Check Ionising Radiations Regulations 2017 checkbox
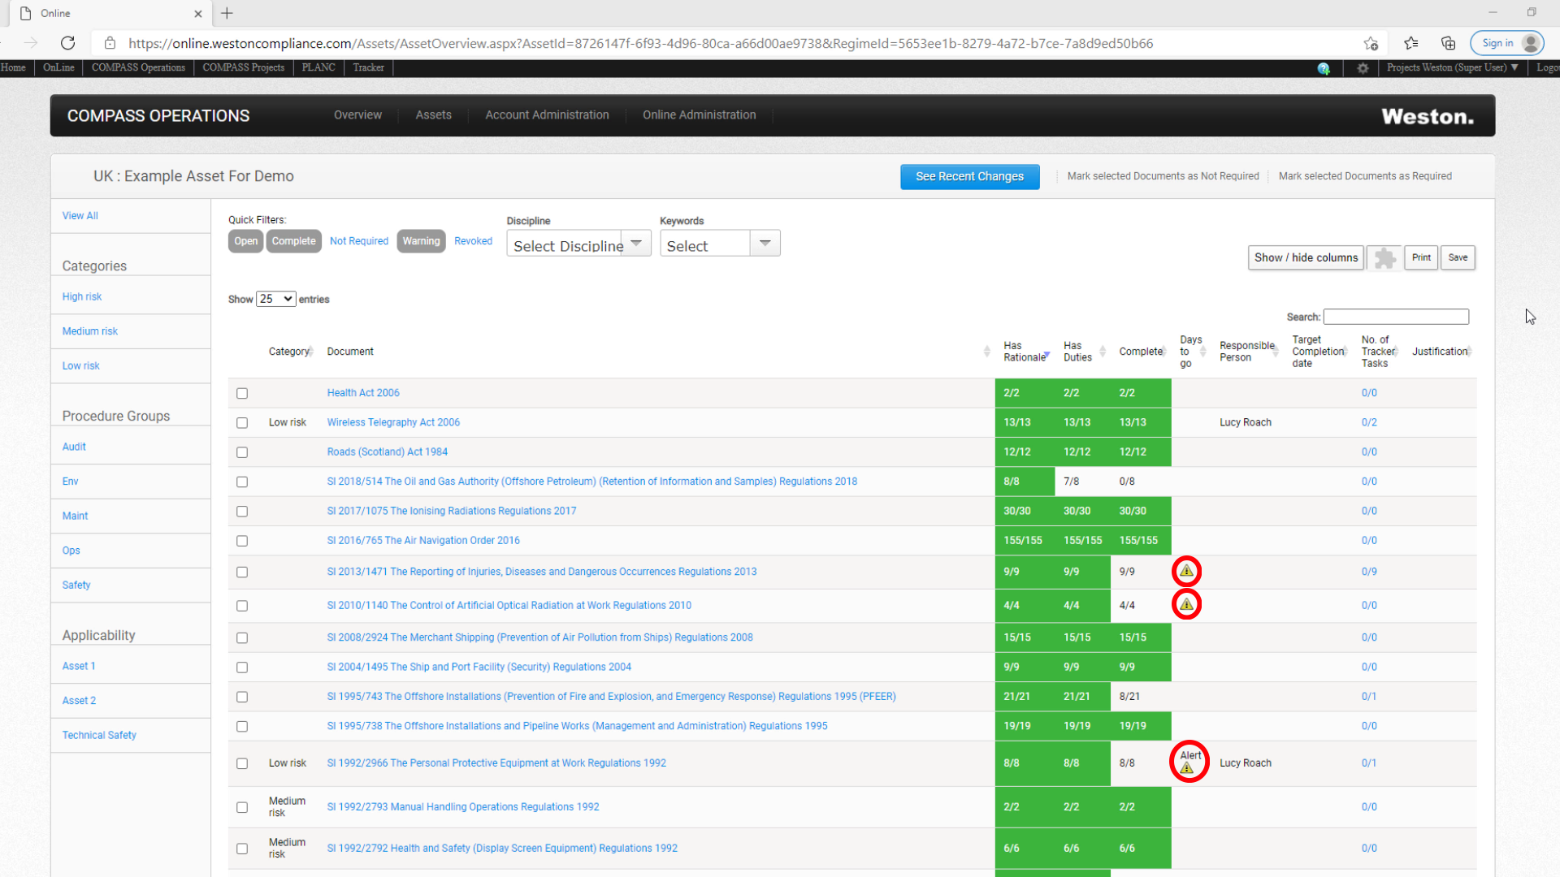The height and width of the screenshot is (877, 1560). pyautogui.click(x=242, y=512)
